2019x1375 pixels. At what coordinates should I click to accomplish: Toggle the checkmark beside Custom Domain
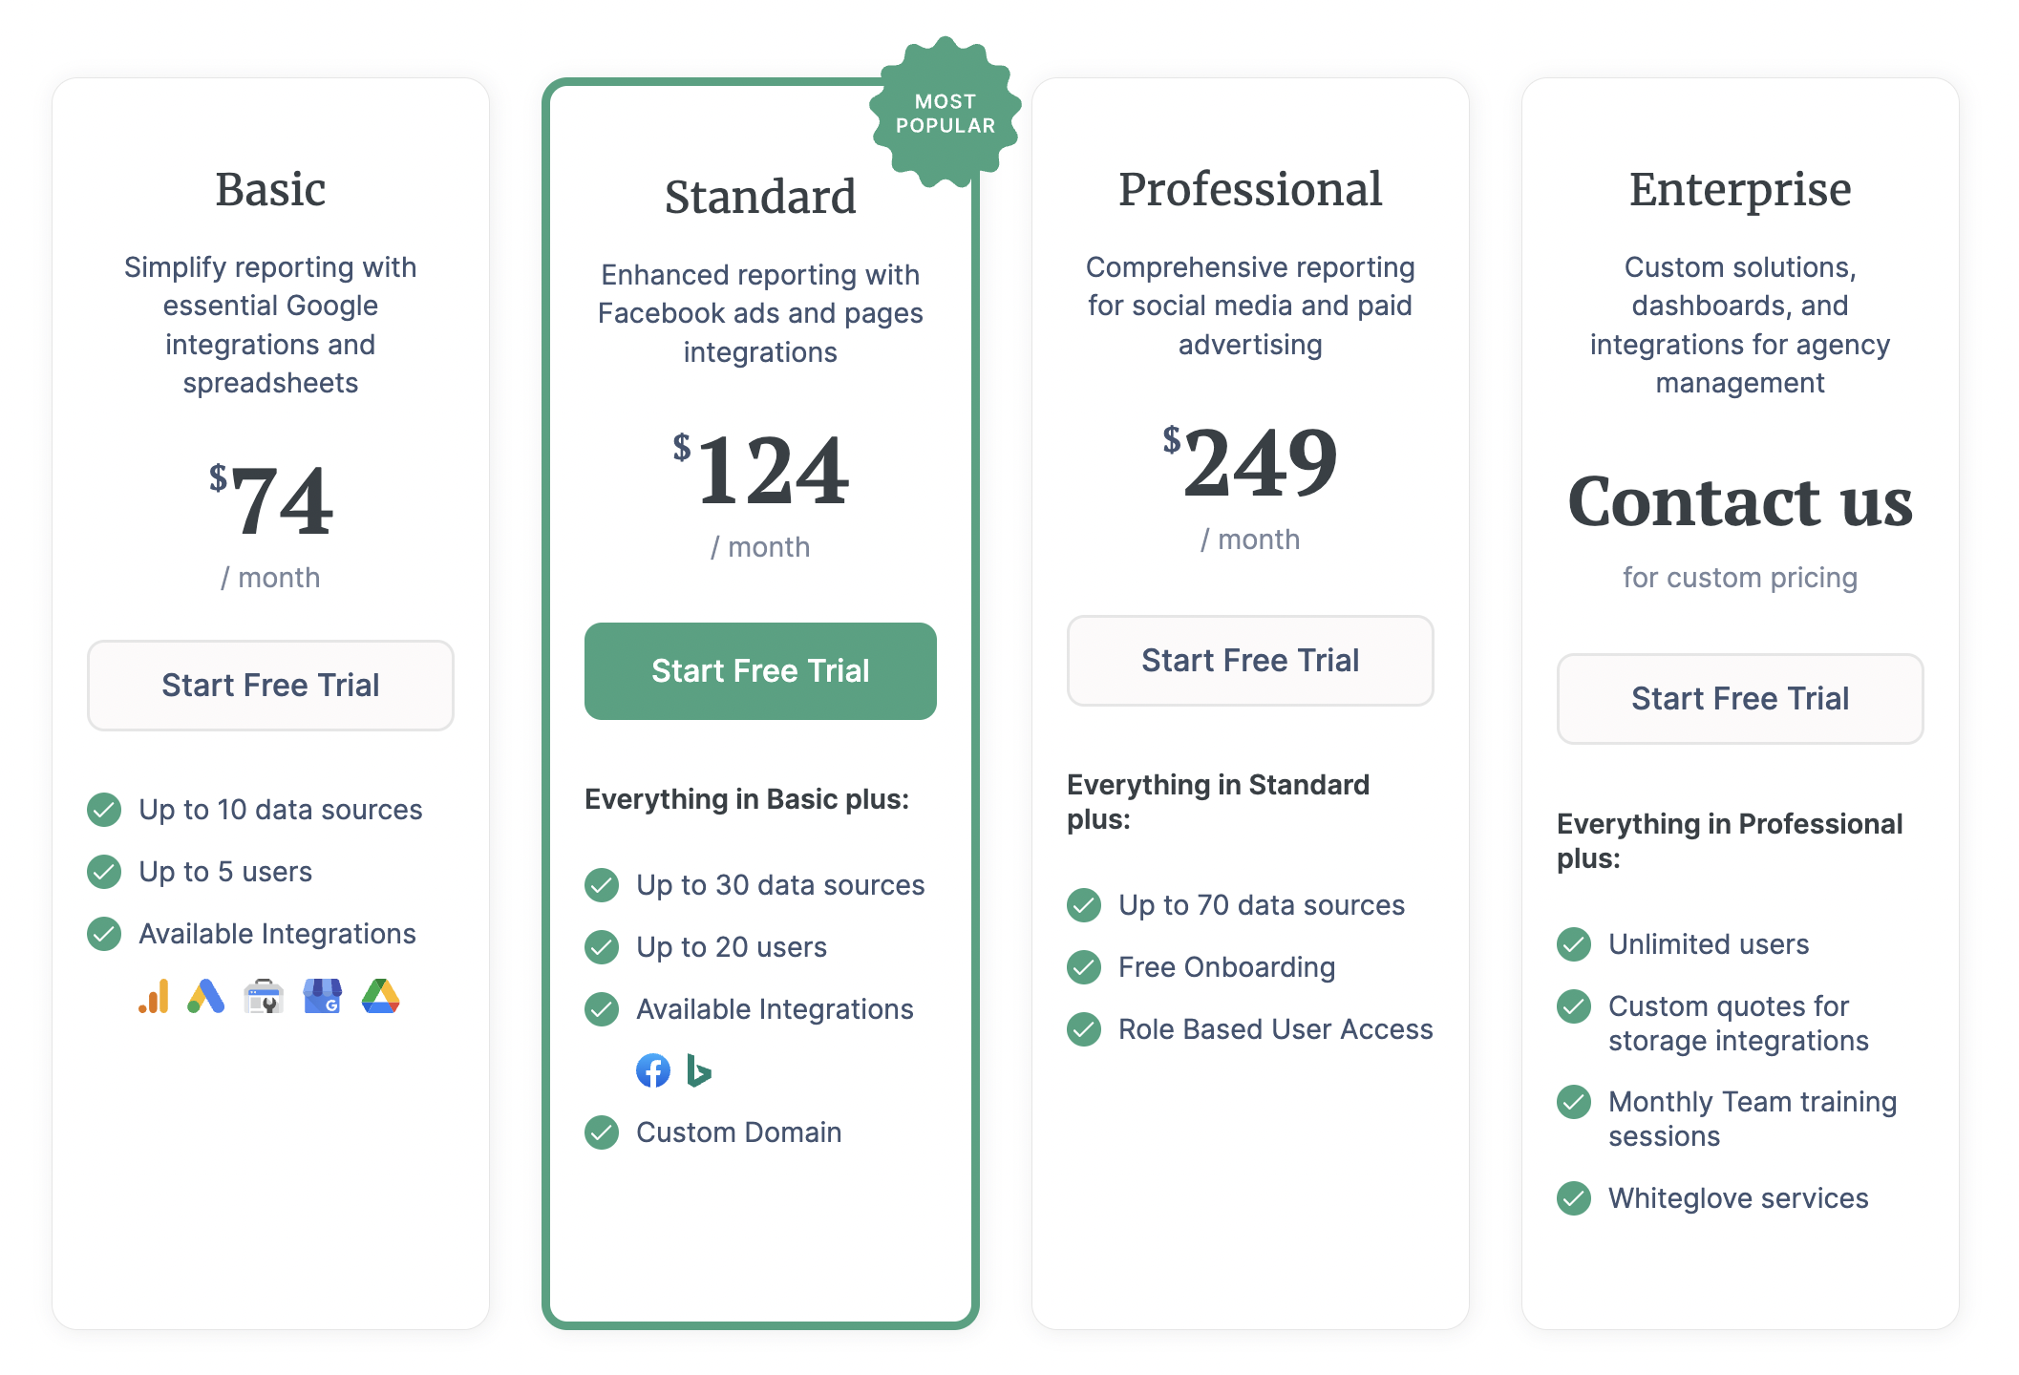(x=602, y=1132)
